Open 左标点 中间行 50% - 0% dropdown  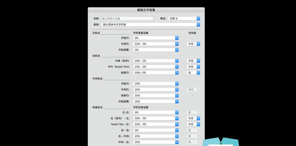[156, 44]
